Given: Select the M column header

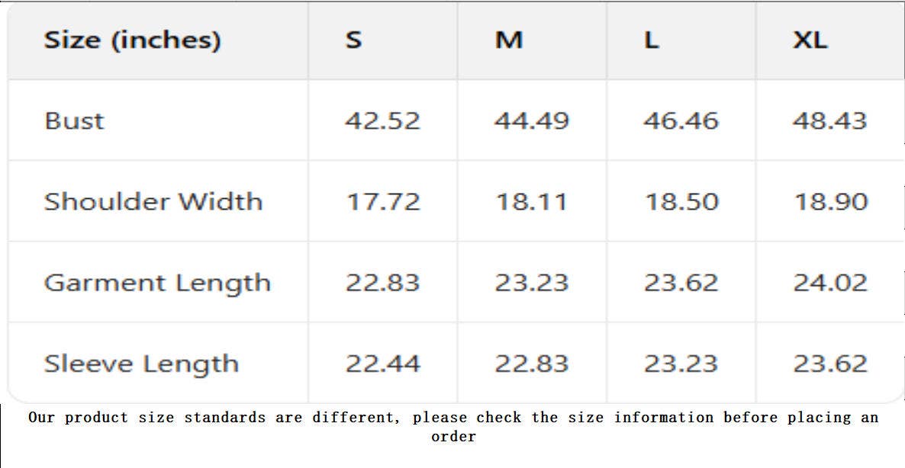Looking at the screenshot, I should pyautogui.click(x=509, y=40).
